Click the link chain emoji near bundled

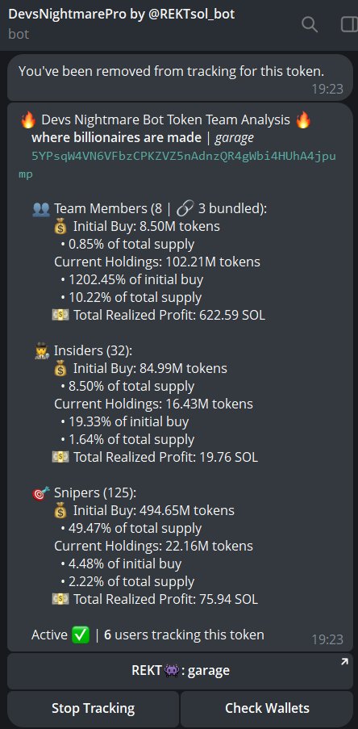[x=185, y=209]
